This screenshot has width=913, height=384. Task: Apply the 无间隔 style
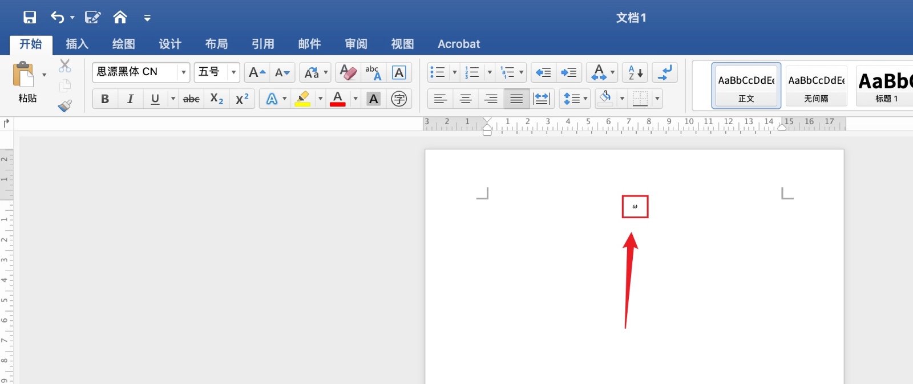[x=816, y=85]
